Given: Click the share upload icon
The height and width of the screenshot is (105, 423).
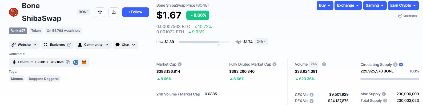Looking at the screenshot, I should (114, 12).
